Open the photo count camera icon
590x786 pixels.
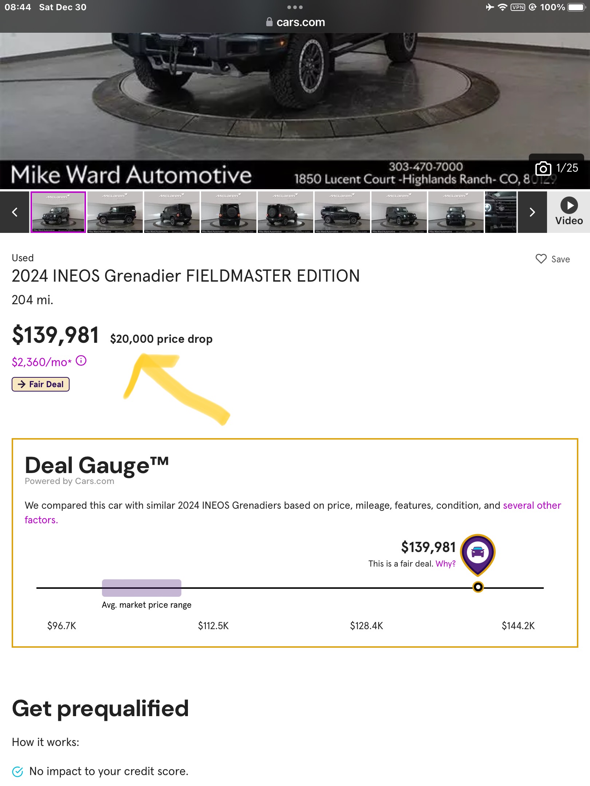click(543, 168)
